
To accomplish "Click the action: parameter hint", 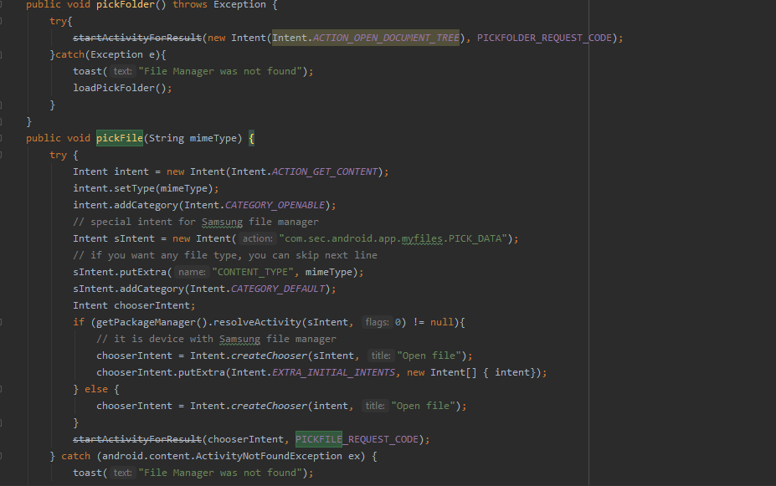I will tap(257, 238).
